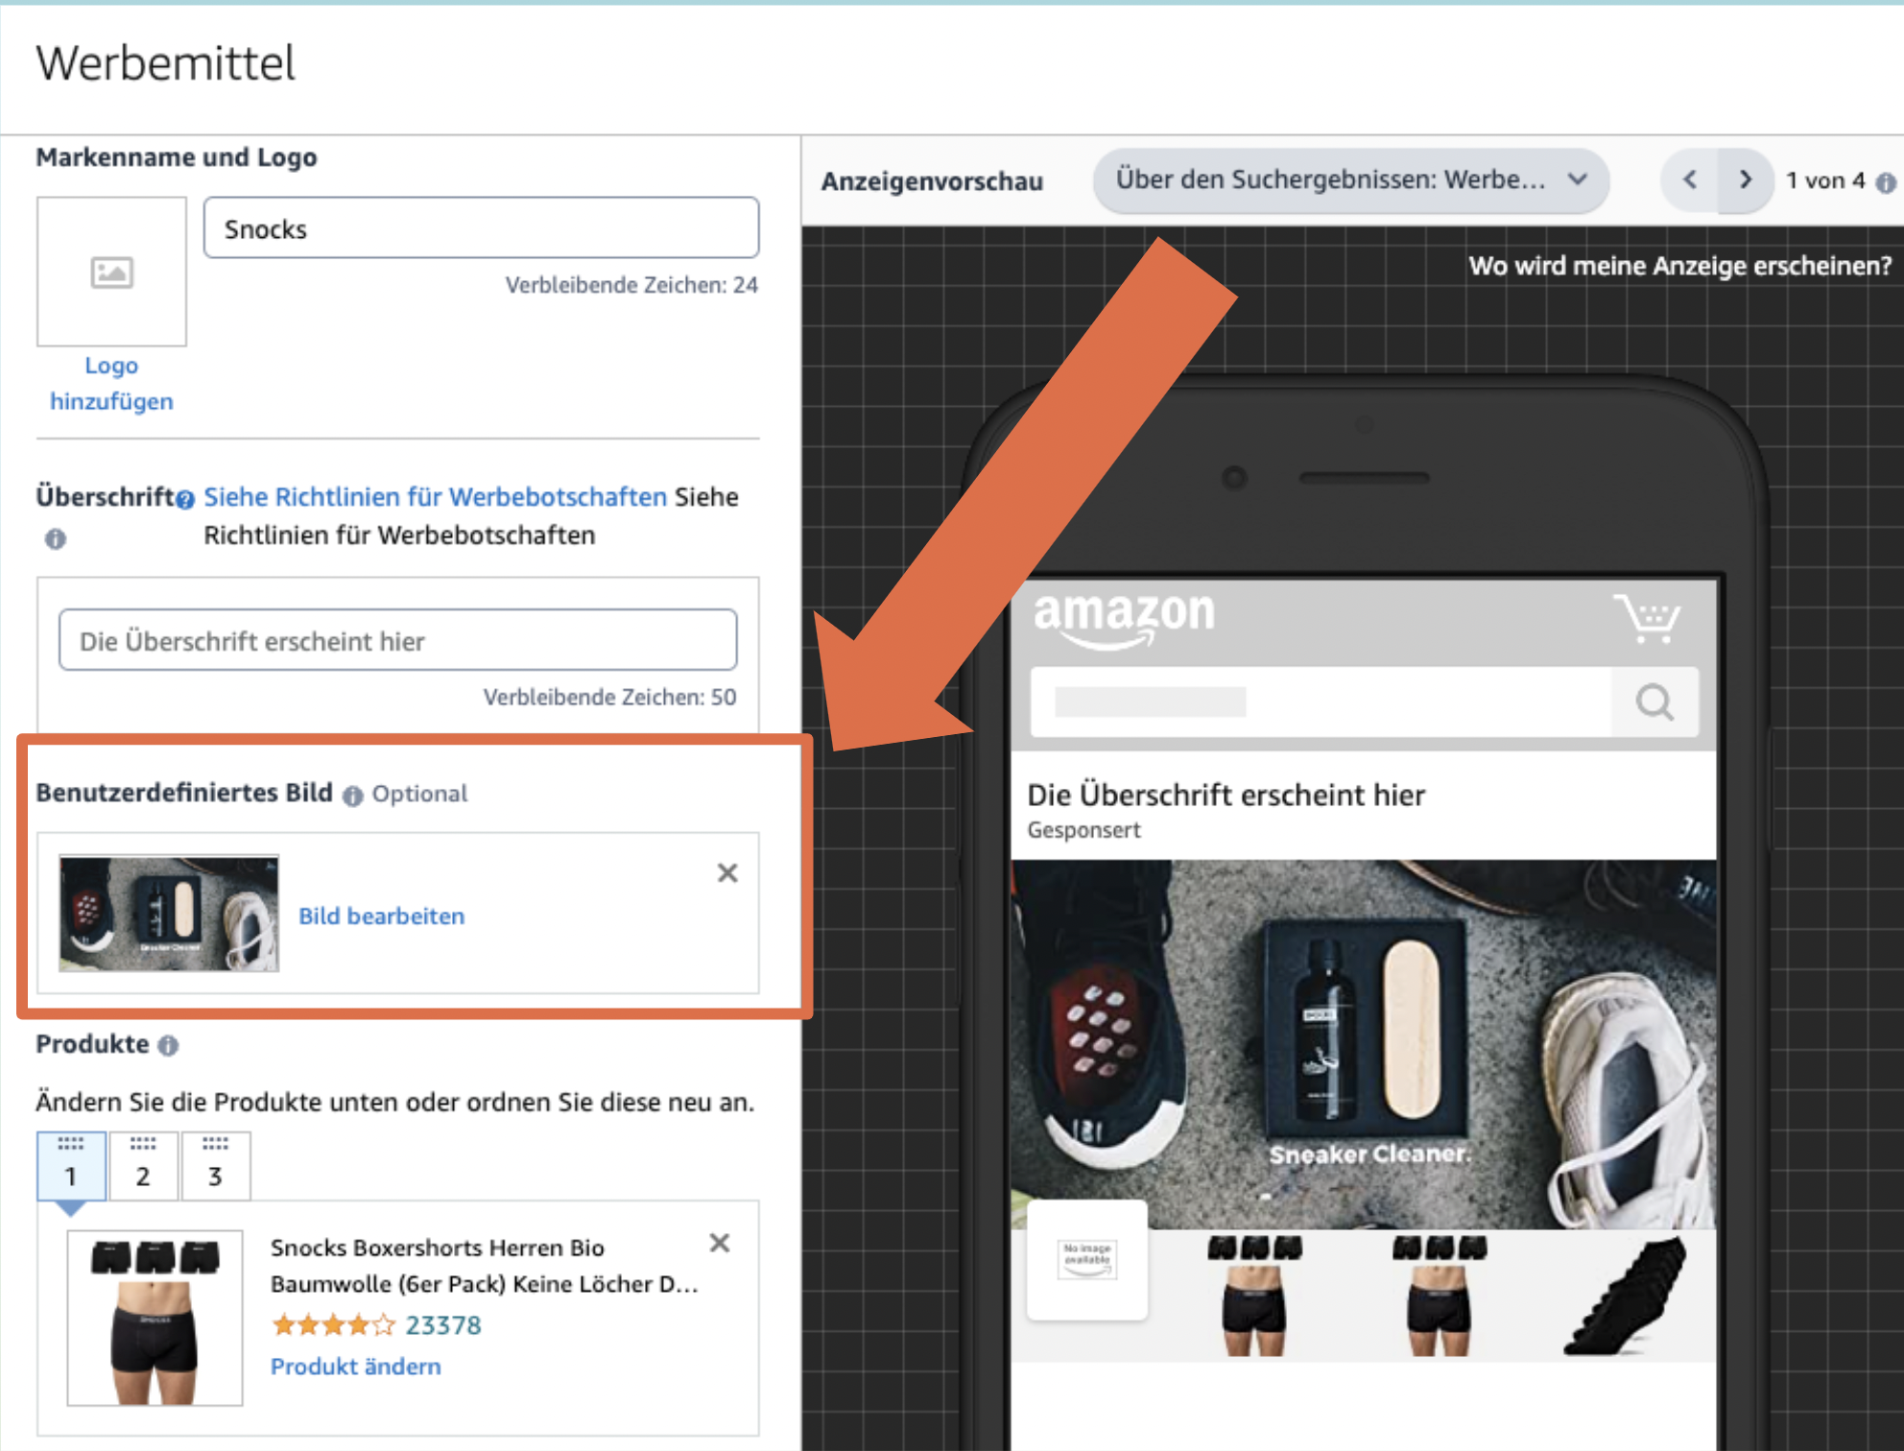Click the first boxer shorts product in the preview

point(1254,1296)
